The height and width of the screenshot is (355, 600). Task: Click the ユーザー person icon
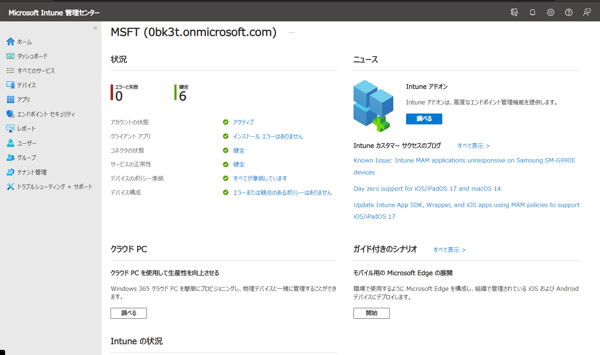[11, 143]
